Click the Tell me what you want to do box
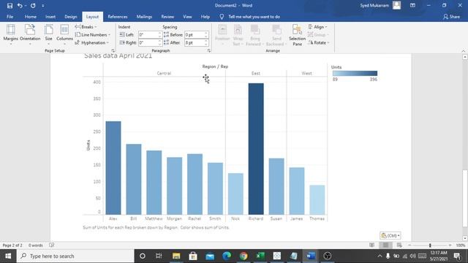 pyautogui.click(x=254, y=17)
